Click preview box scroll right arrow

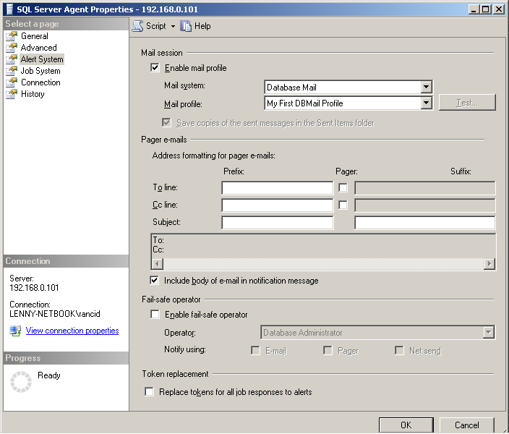pyautogui.click(x=489, y=263)
